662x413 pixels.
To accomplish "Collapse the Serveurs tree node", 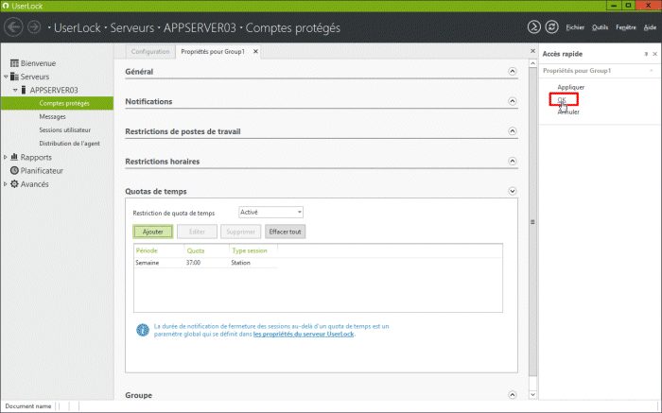I will pos(6,77).
